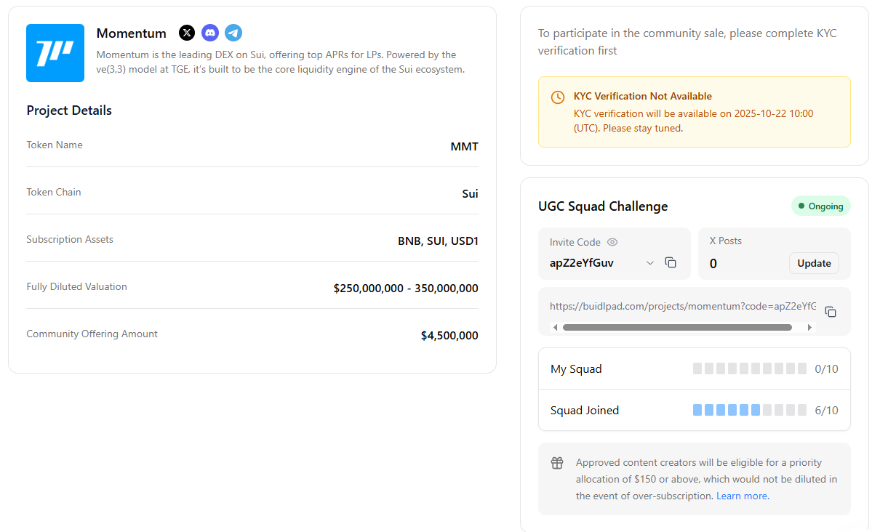Click the right arrow of link scrollbar

809,328
